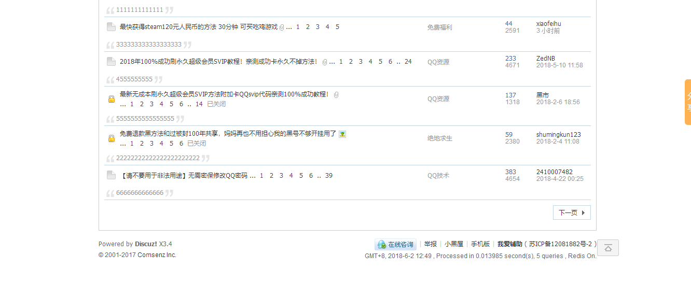The width and height of the screenshot is (691, 283).
Task: Open the 举报 report link
Action: pyautogui.click(x=431, y=244)
